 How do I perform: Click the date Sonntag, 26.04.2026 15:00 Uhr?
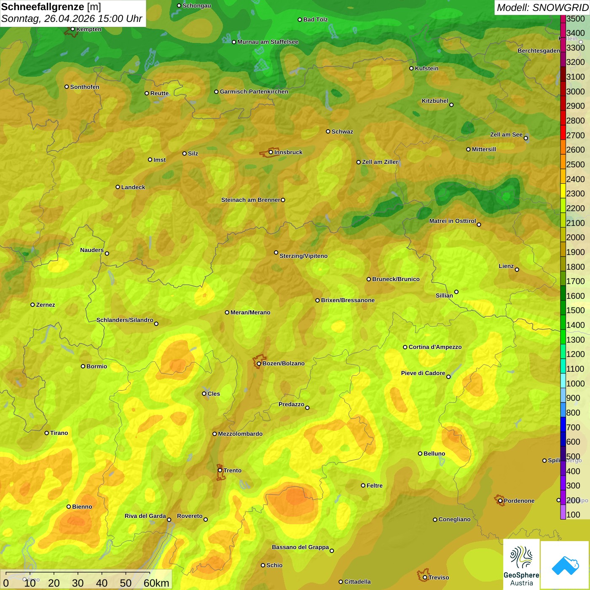72,19
